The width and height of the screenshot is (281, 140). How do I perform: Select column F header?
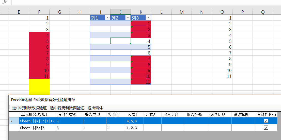point(39,12)
